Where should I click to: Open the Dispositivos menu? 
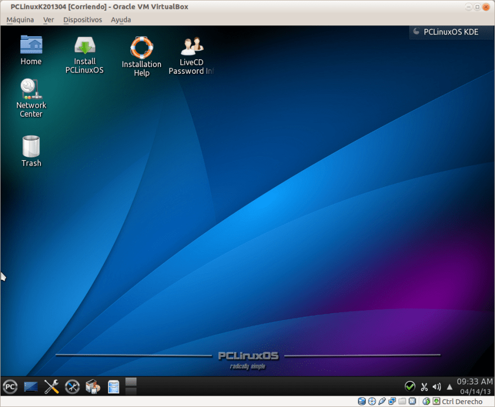[x=82, y=19]
